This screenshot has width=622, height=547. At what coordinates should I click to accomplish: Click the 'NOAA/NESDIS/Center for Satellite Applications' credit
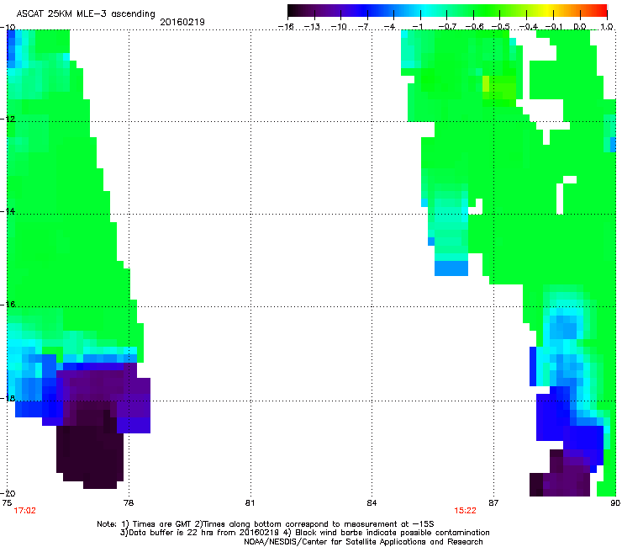coord(363,542)
